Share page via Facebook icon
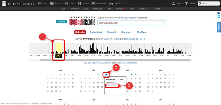 [219, 13]
